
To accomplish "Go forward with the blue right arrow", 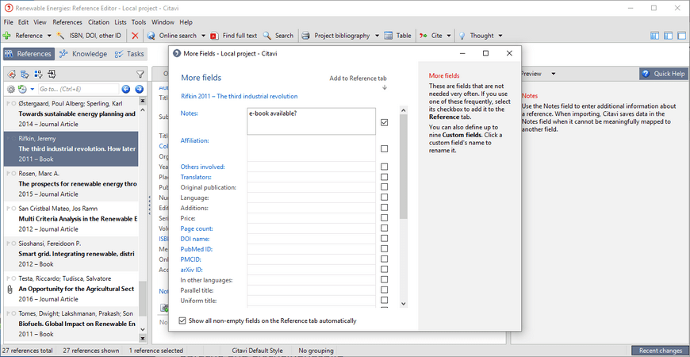I will pos(139,90).
